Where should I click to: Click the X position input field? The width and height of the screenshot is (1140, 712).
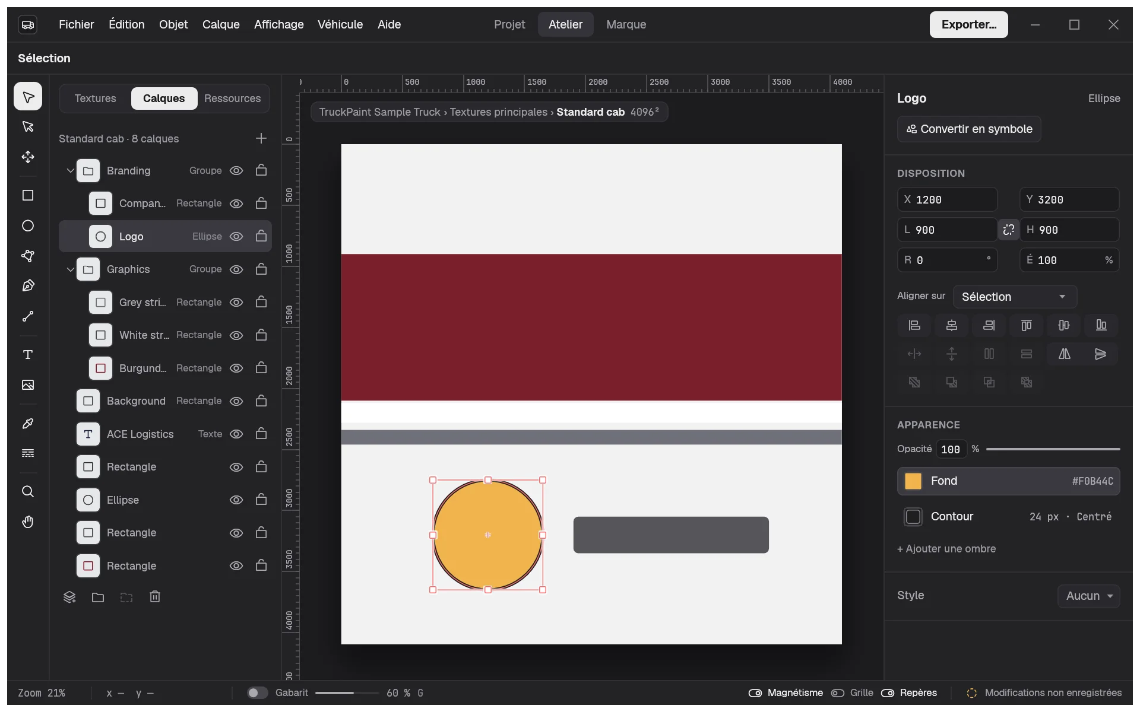click(x=948, y=199)
